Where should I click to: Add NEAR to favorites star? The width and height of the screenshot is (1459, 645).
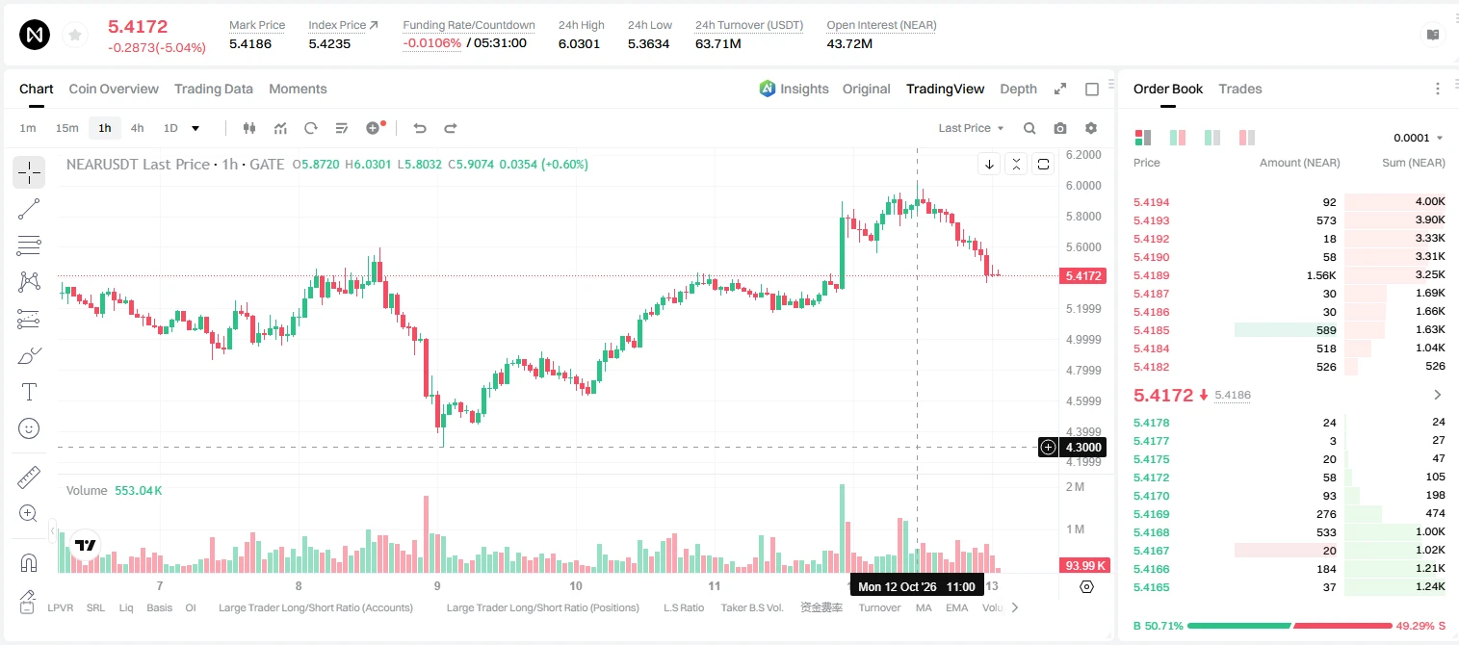75,36
